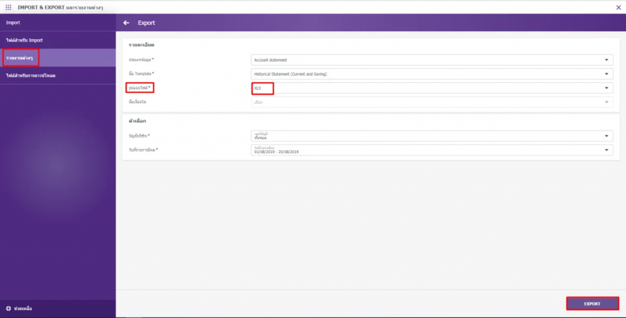626x318 pixels.
Task: Select ไฟล์สำหรับ Import in sidebar
Action: click(x=58, y=40)
